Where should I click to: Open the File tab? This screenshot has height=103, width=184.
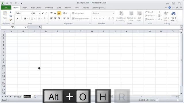point(6,8)
